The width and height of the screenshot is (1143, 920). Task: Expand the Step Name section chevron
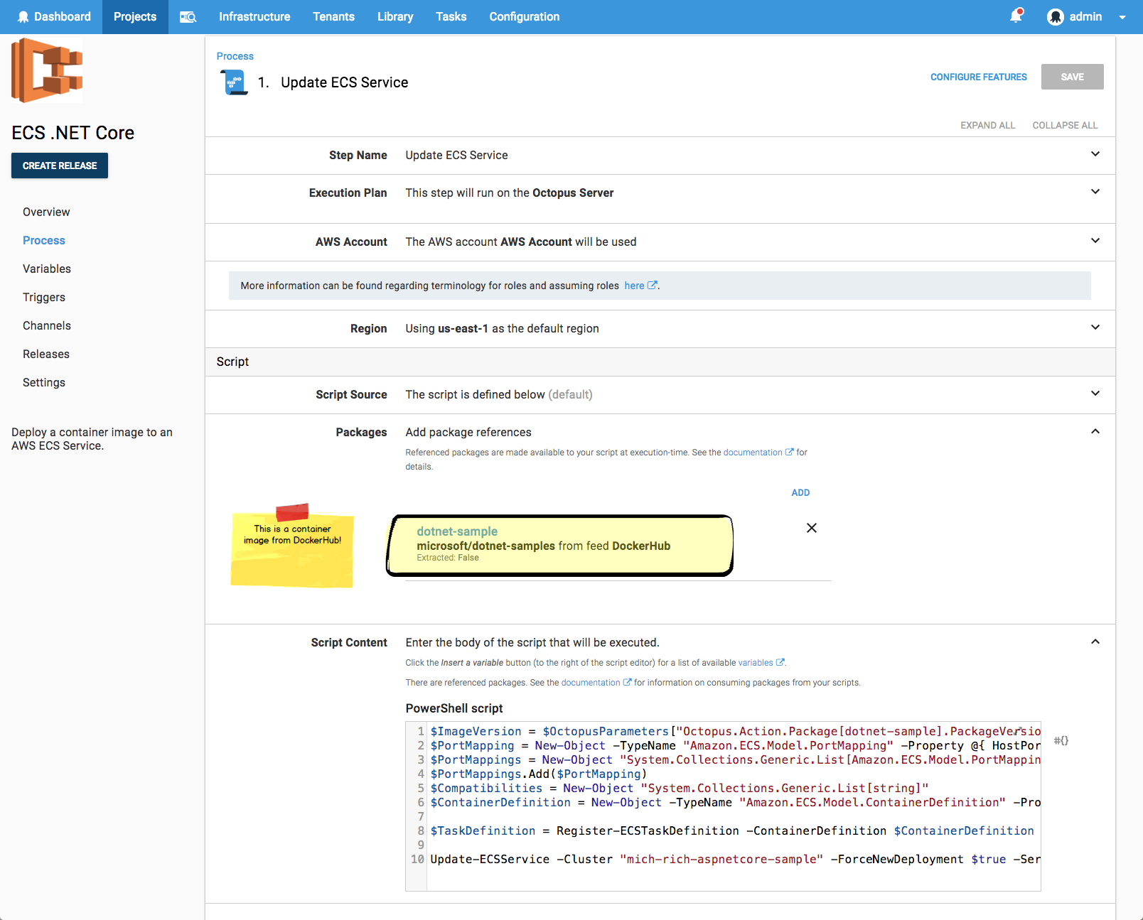tap(1095, 154)
